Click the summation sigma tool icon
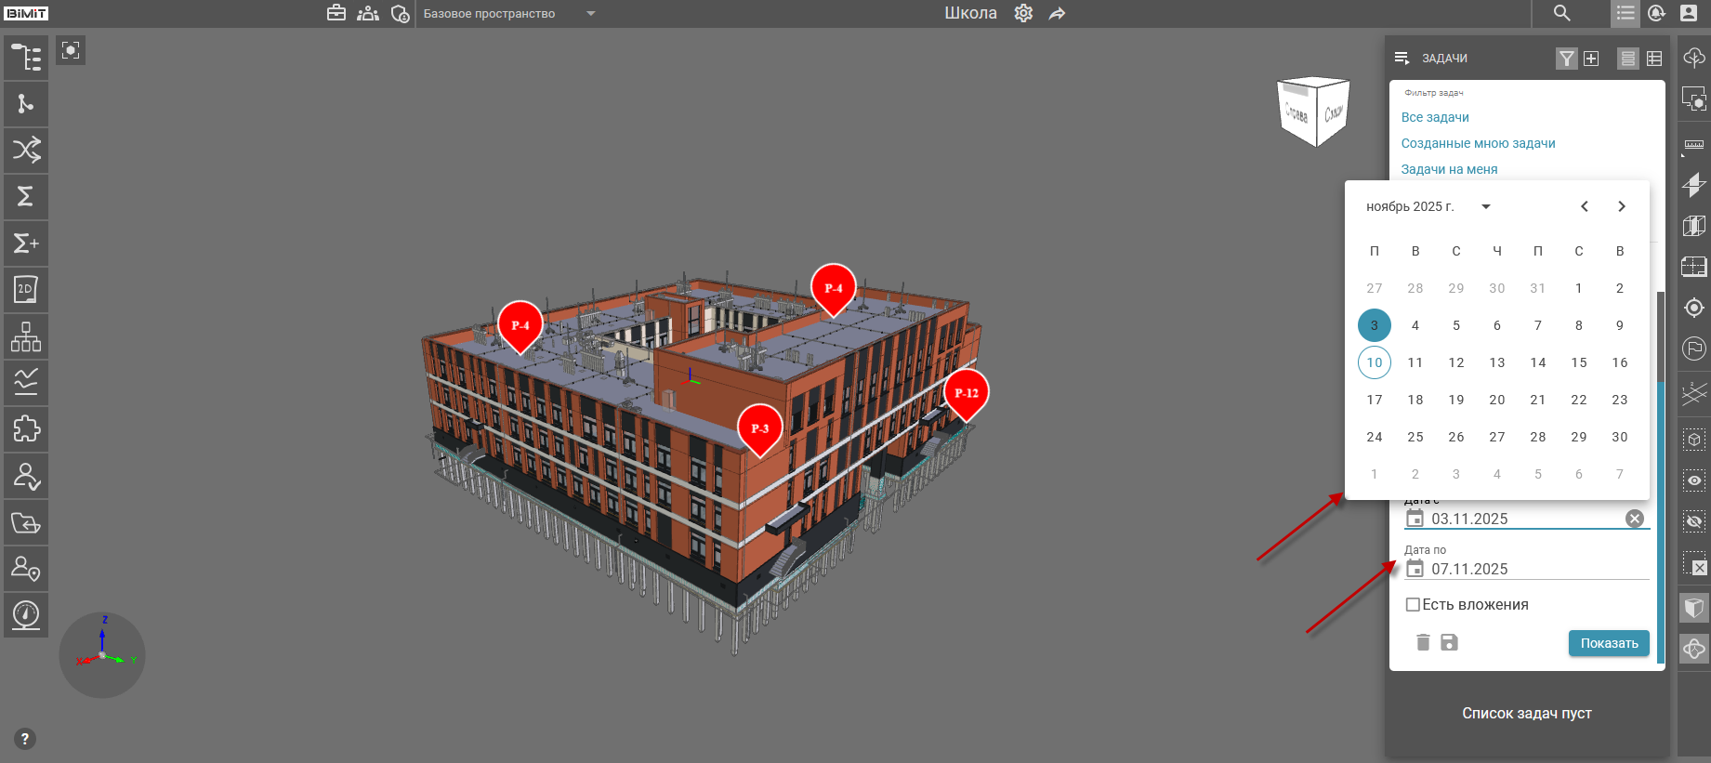The width and height of the screenshot is (1711, 763). [x=26, y=196]
